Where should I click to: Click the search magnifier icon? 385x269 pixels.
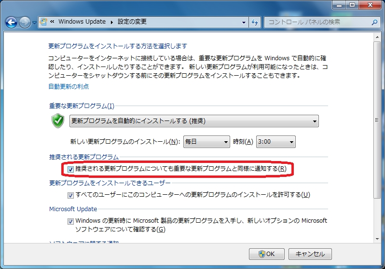[374, 22]
